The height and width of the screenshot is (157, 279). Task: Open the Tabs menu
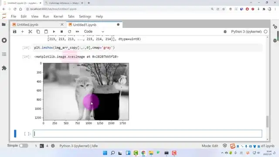pyautogui.click(x=71, y=17)
